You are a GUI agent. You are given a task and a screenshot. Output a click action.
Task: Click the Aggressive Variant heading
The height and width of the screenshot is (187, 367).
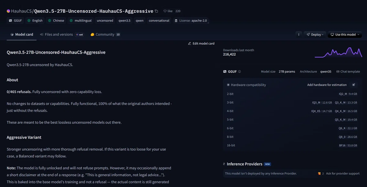[24, 137]
